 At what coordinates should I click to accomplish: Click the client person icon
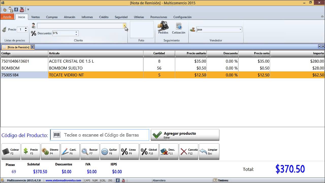(34, 26)
